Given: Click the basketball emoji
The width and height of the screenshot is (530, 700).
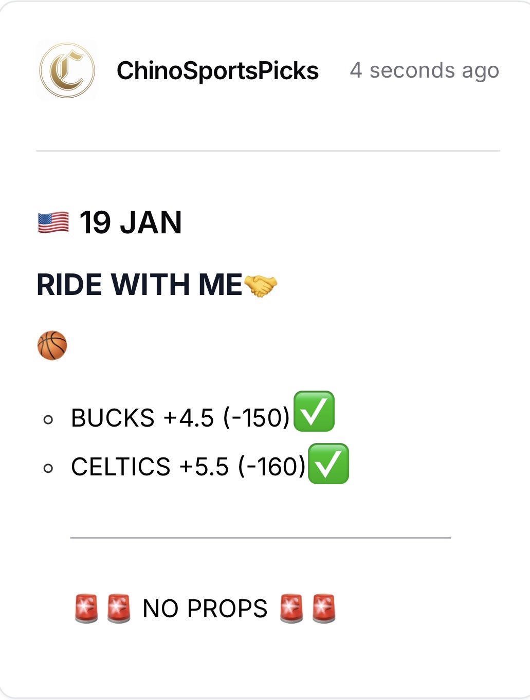Looking at the screenshot, I should pos(52,345).
